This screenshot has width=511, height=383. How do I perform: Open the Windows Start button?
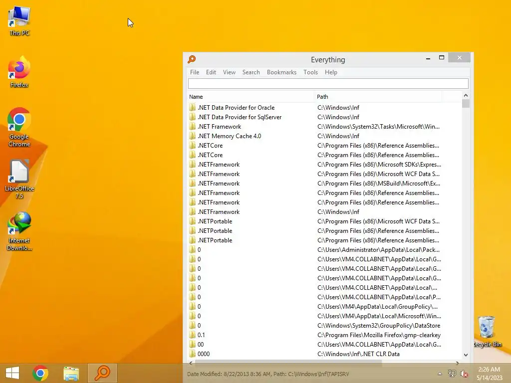(12, 373)
